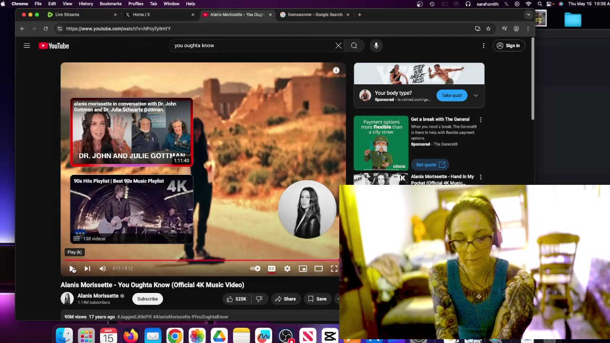Open the Chrome three-dot menu
The image size is (610, 343).
[528, 29]
